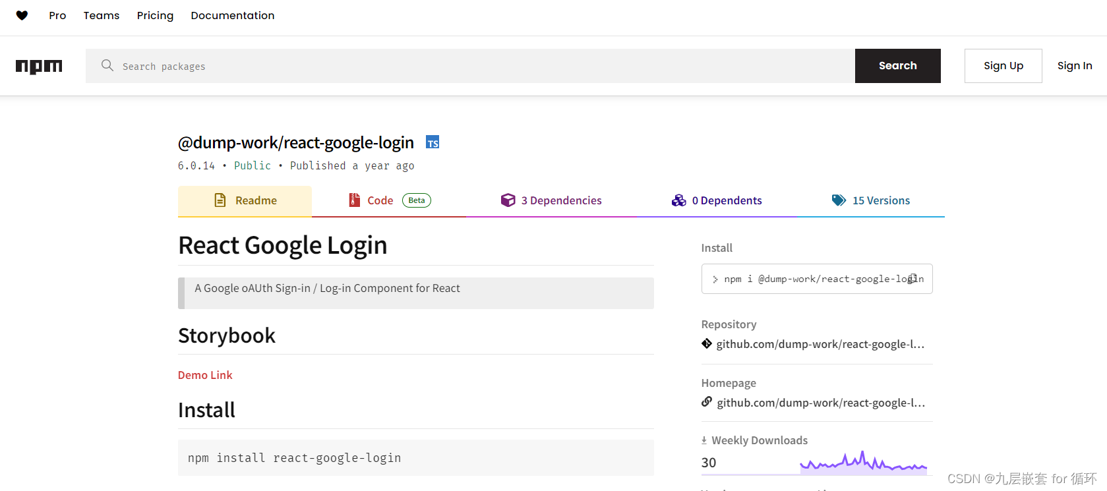1107x491 pixels.
Task: Click the Homepage label in sidebar
Action: (x=729, y=383)
